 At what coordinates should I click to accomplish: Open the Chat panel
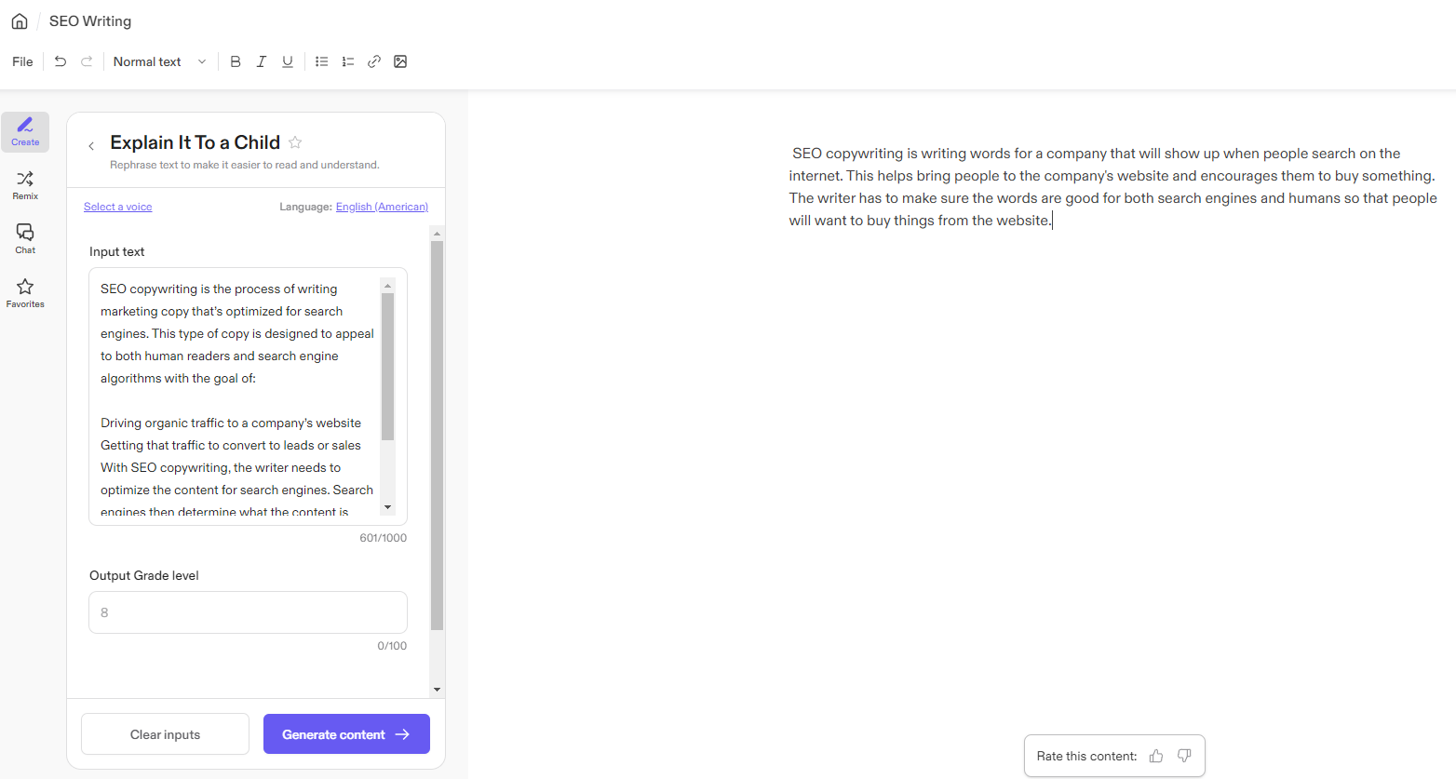pos(24,238)
